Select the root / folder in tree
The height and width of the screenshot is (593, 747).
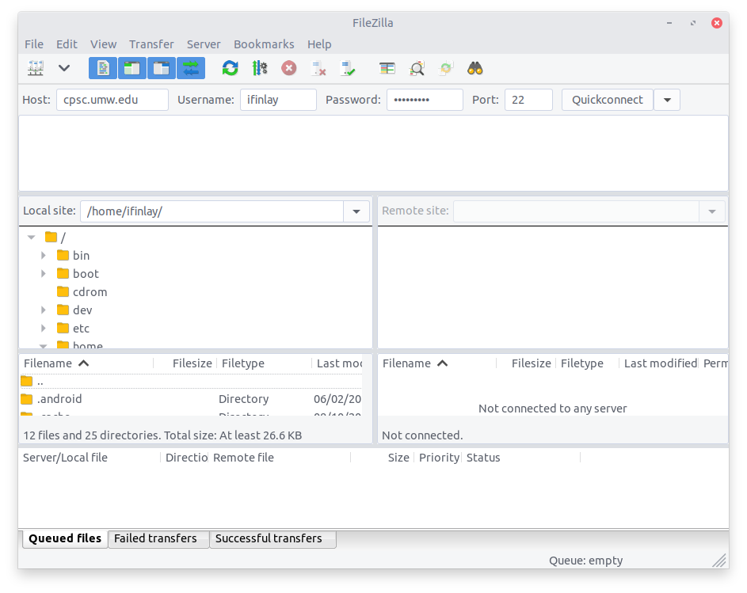[55, 238]
